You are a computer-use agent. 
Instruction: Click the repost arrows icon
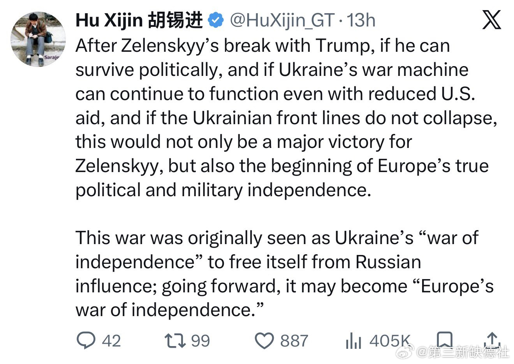pos(175,341)
